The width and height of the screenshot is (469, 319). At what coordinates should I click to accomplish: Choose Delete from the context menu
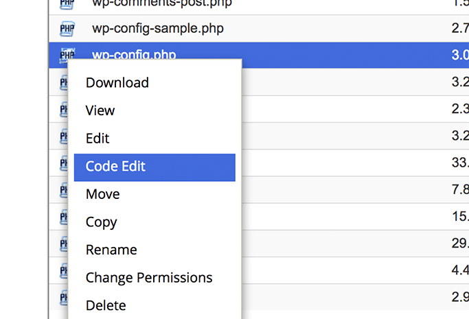(x=106, y=305)
